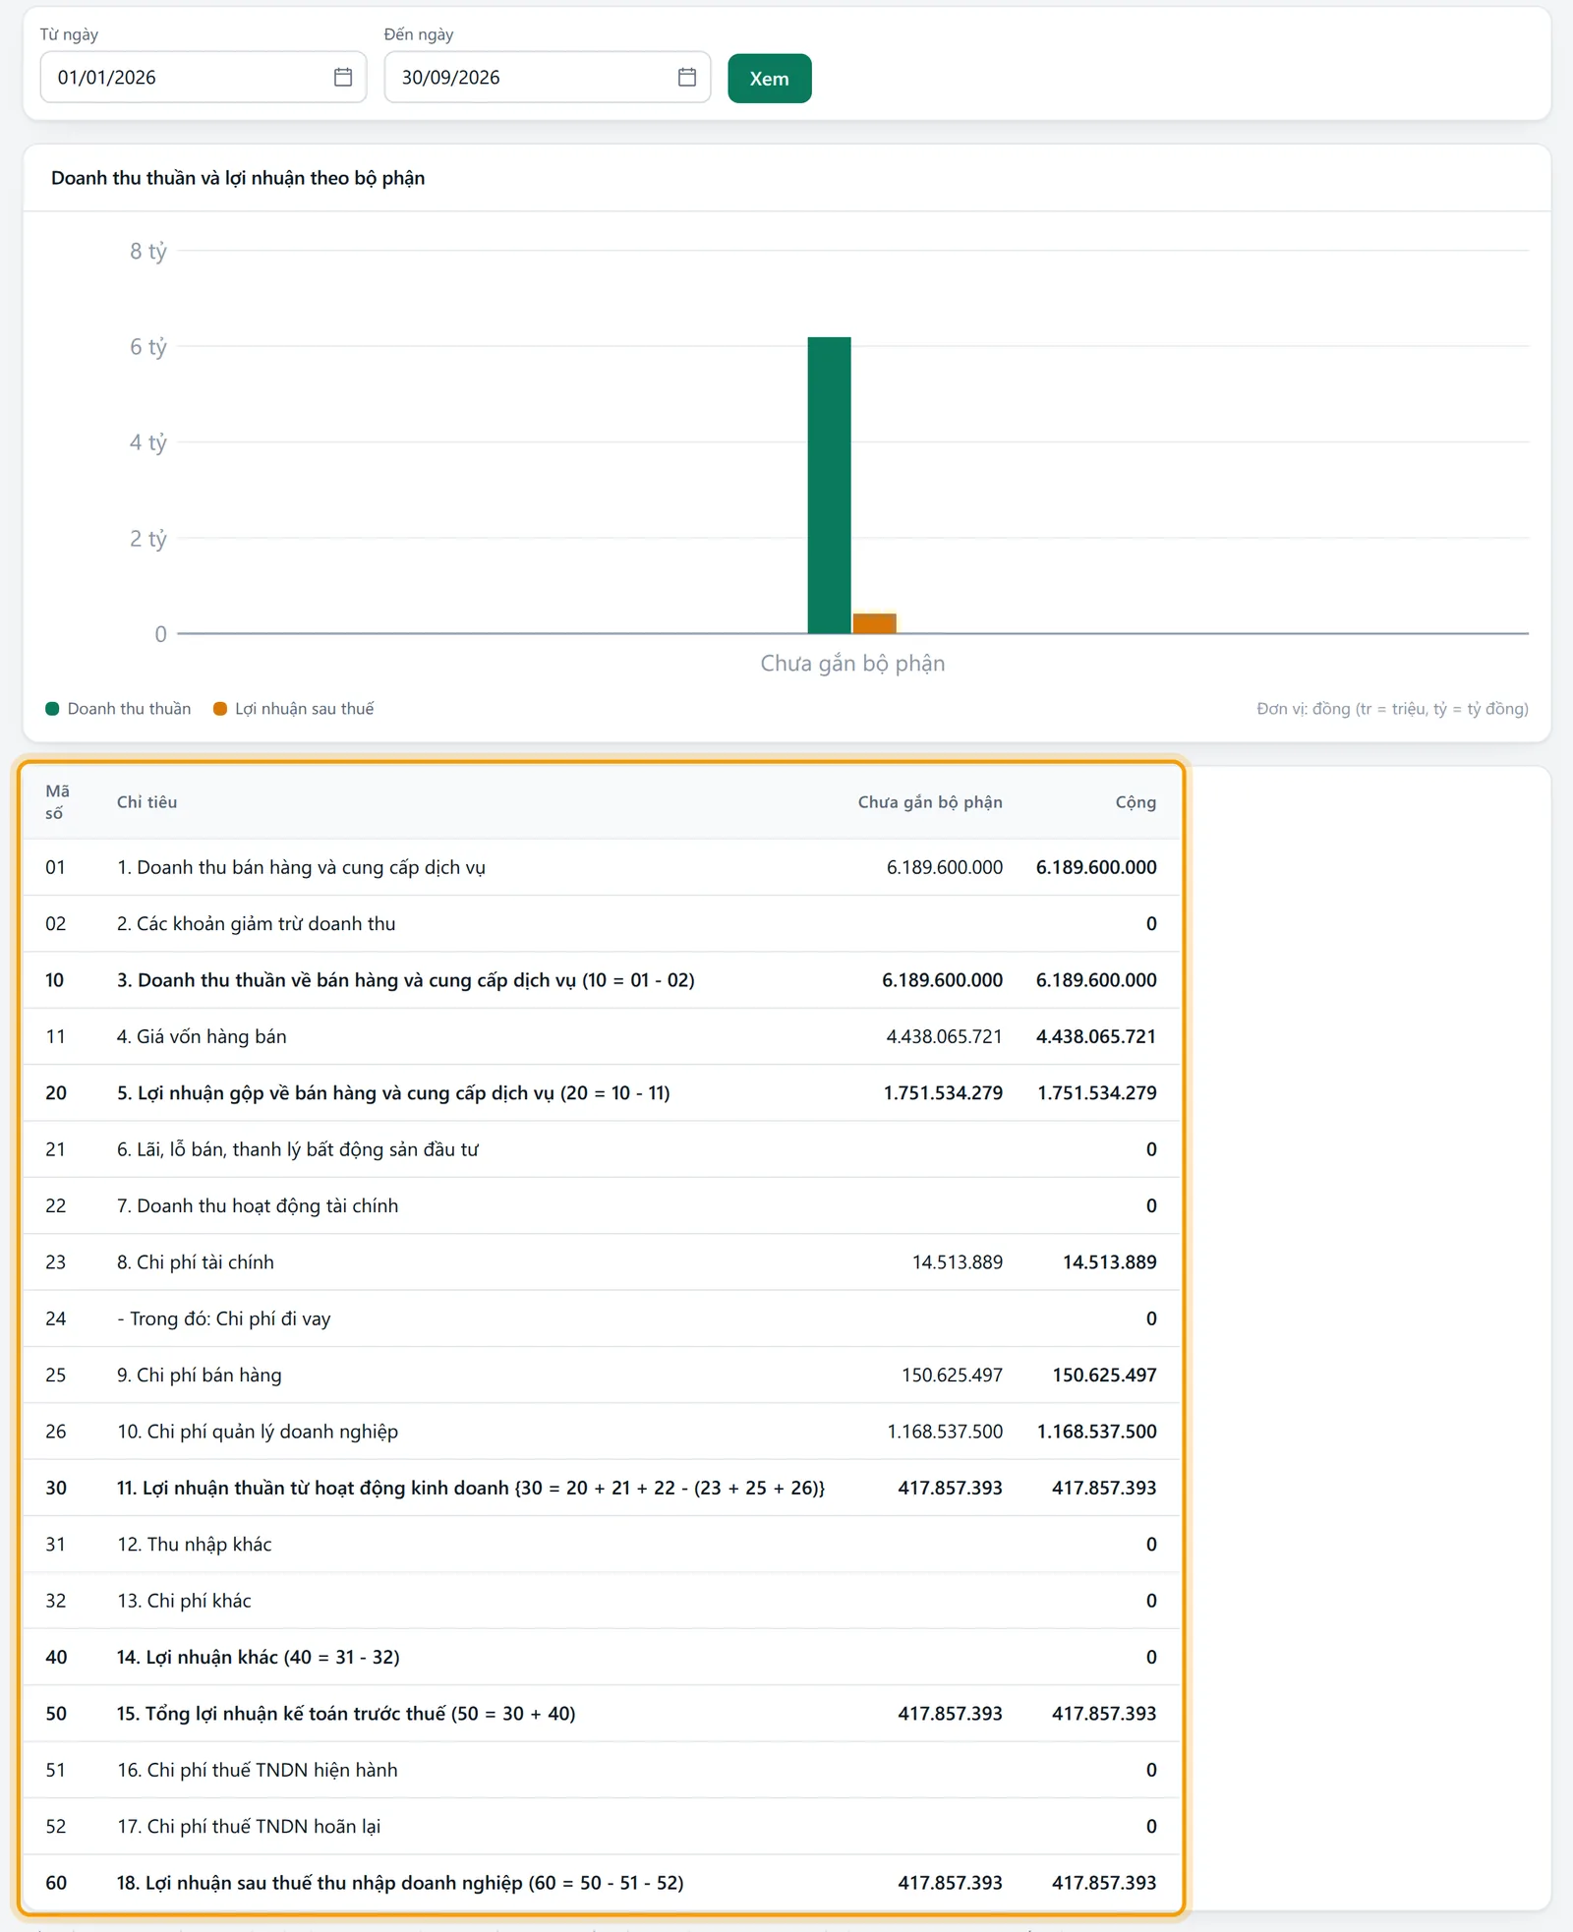The width and height of the screenshot is (1573, 1932).
Task: Click the Chỉ tiêu column header
Action: 147,802
